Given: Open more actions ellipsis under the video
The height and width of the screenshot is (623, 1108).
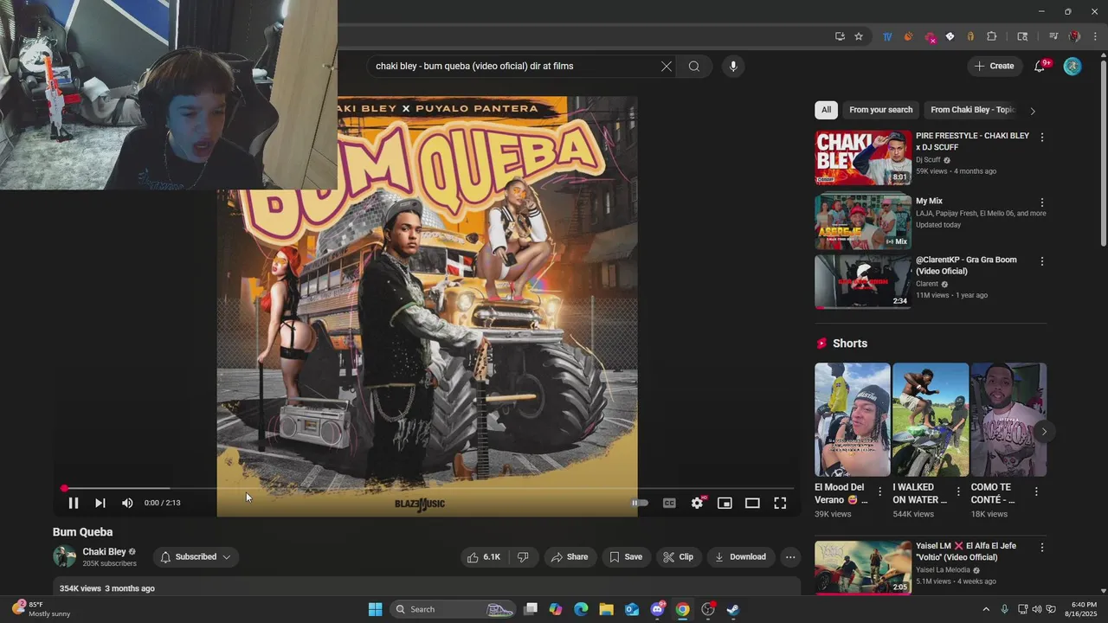Looking at the screenshot, I should coord(790,557).
